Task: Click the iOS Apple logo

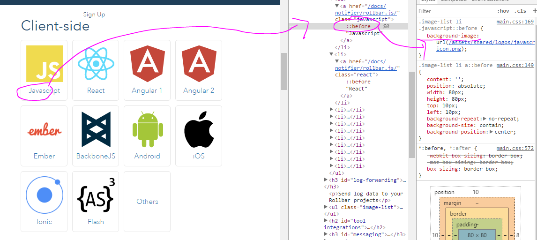Action: click(199, 129)
